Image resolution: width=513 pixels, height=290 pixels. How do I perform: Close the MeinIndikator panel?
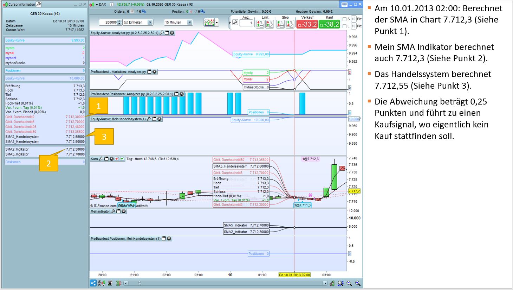click(124, 212)
